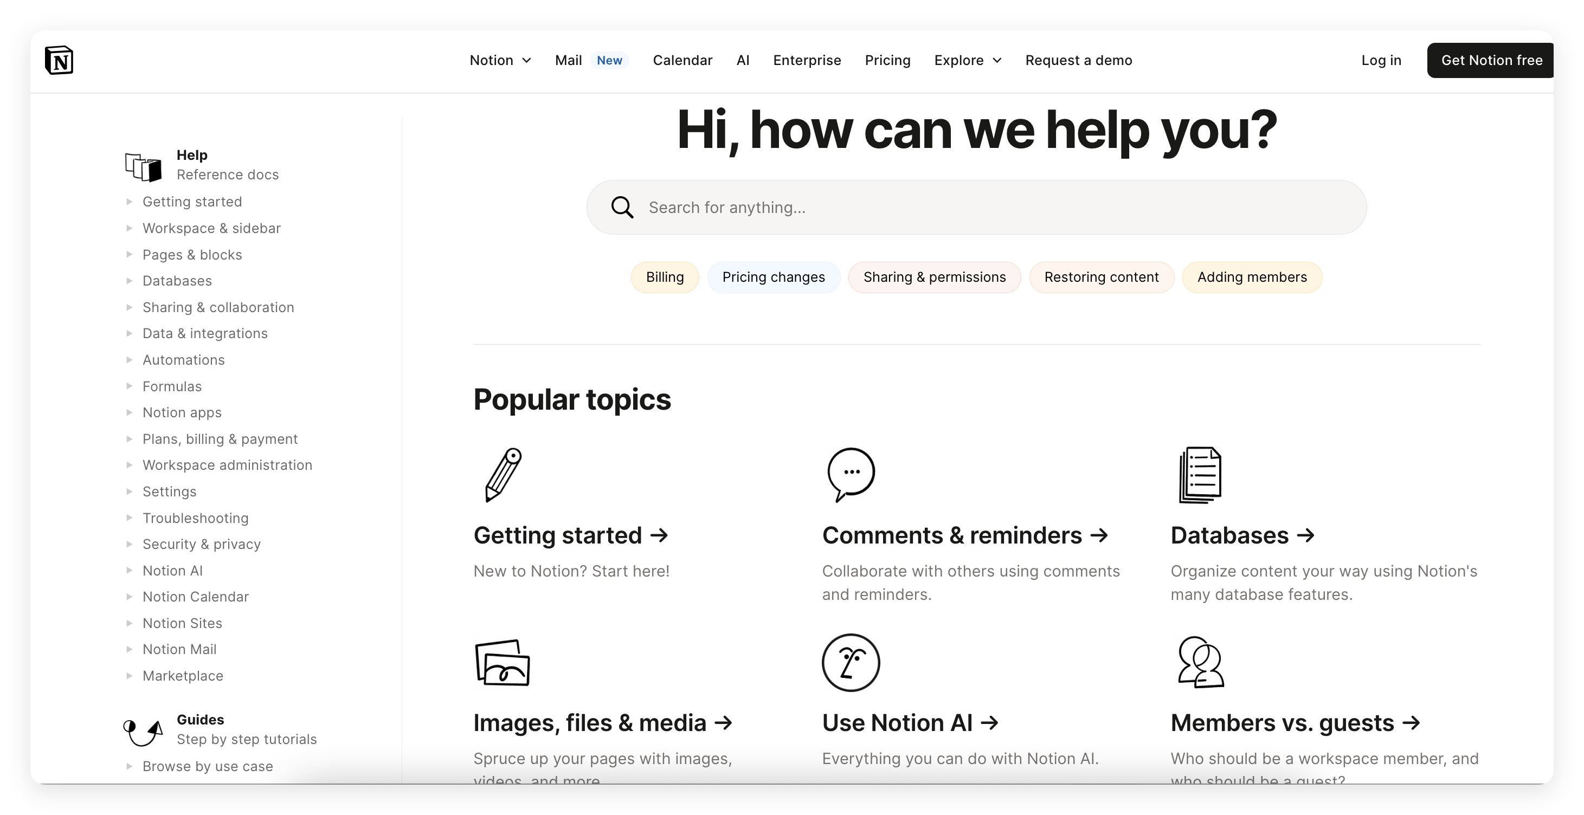Open the Notion dropdown in top navigation
Viewport: 1584px width, 815px height.
pos(500,60)
